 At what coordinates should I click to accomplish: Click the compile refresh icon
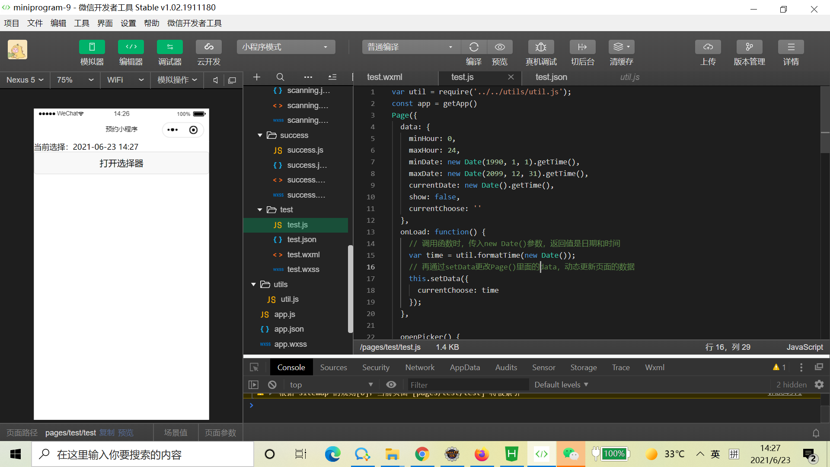(x=474, y=47)
